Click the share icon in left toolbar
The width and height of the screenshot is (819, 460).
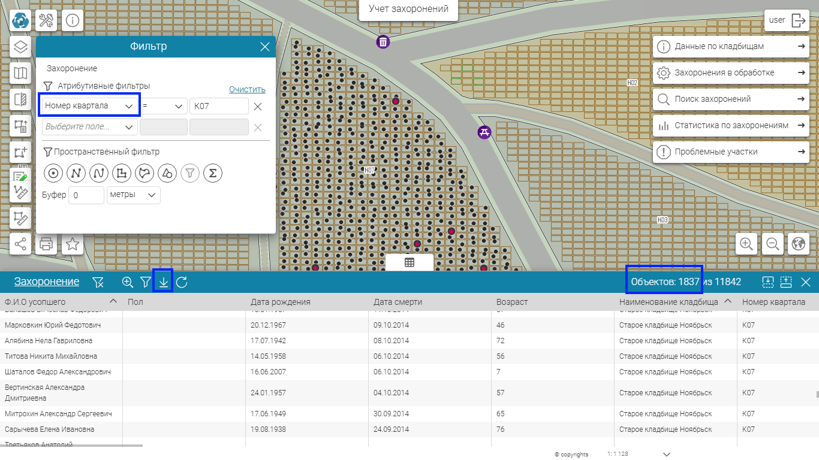pos(21,244)
